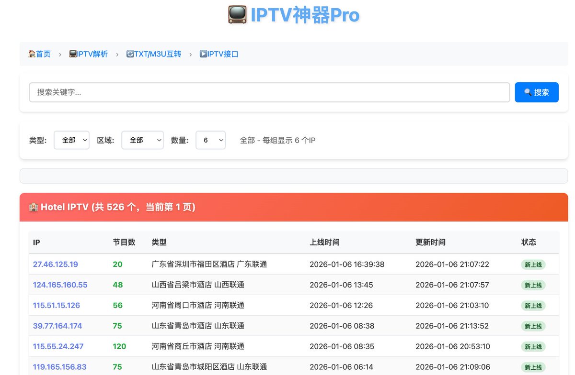Click the 上线时间 column header

(x=324, y=243)
